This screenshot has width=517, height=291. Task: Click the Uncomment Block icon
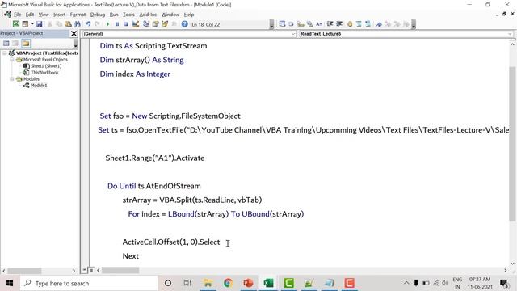tap(368, 24)
